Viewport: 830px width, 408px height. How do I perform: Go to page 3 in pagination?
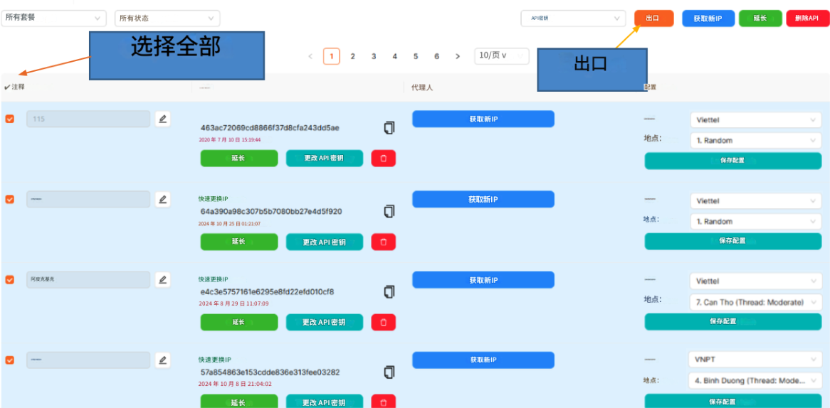coord(374,56)
